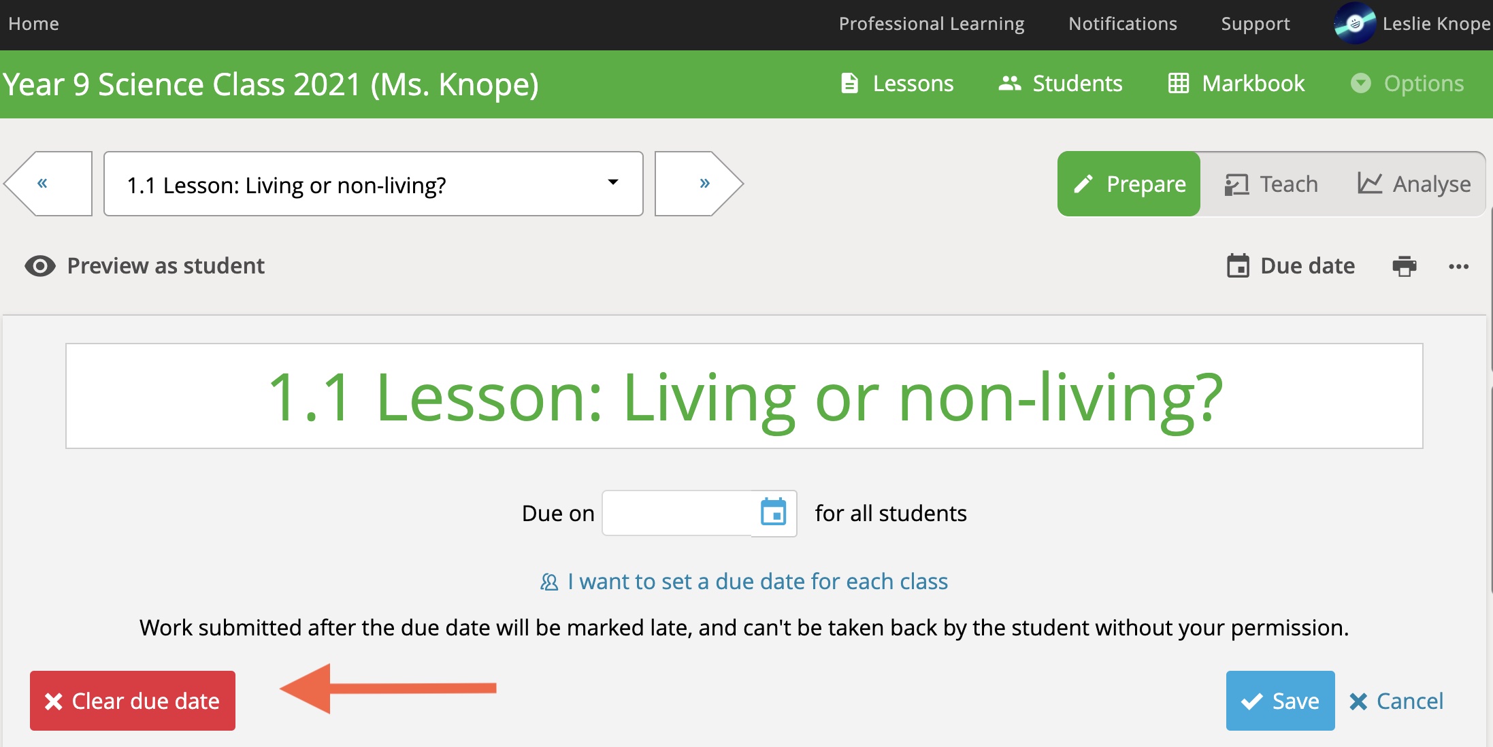This screenshot has height=747, width=1493.
Task: Click the X icon beside Cancel
Action: pos(1358,701)
